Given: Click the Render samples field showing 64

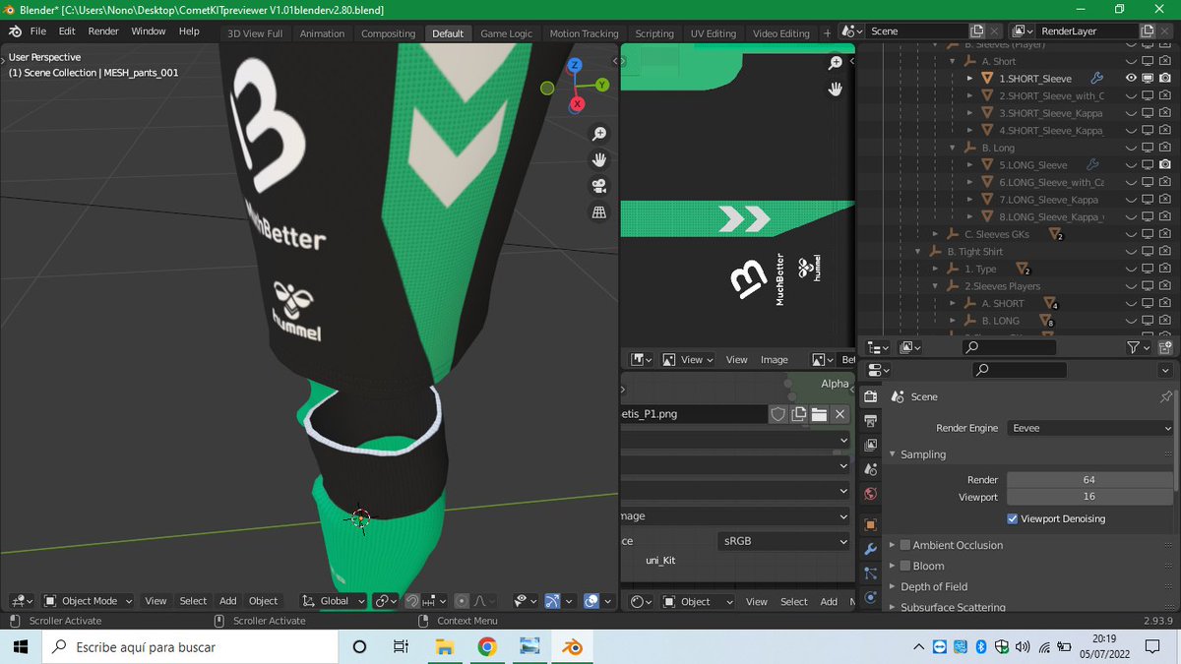Looking at the screenshot, I should point(1089,479).
